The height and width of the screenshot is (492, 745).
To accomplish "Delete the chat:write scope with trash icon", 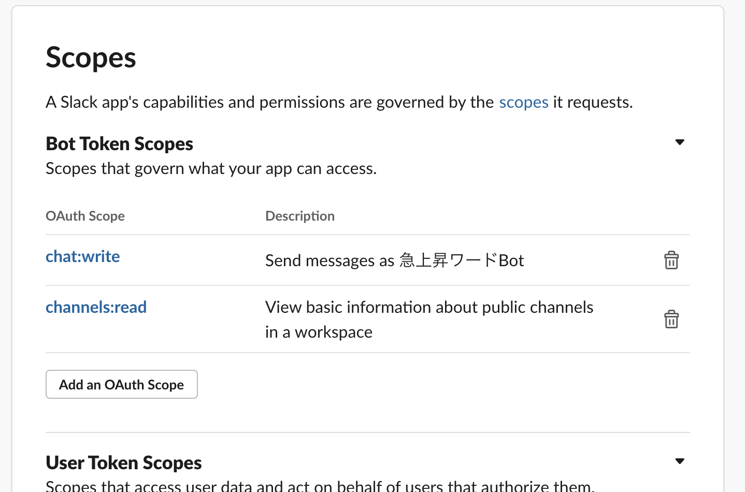I will click(671, 260).
